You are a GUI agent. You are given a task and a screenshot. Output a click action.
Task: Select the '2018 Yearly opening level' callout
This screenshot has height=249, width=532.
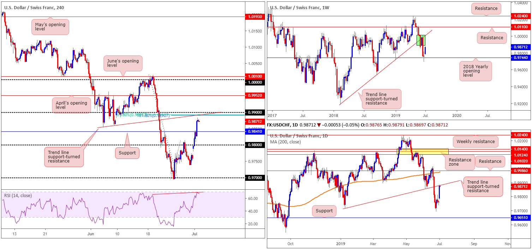click(x=475, y=71)
